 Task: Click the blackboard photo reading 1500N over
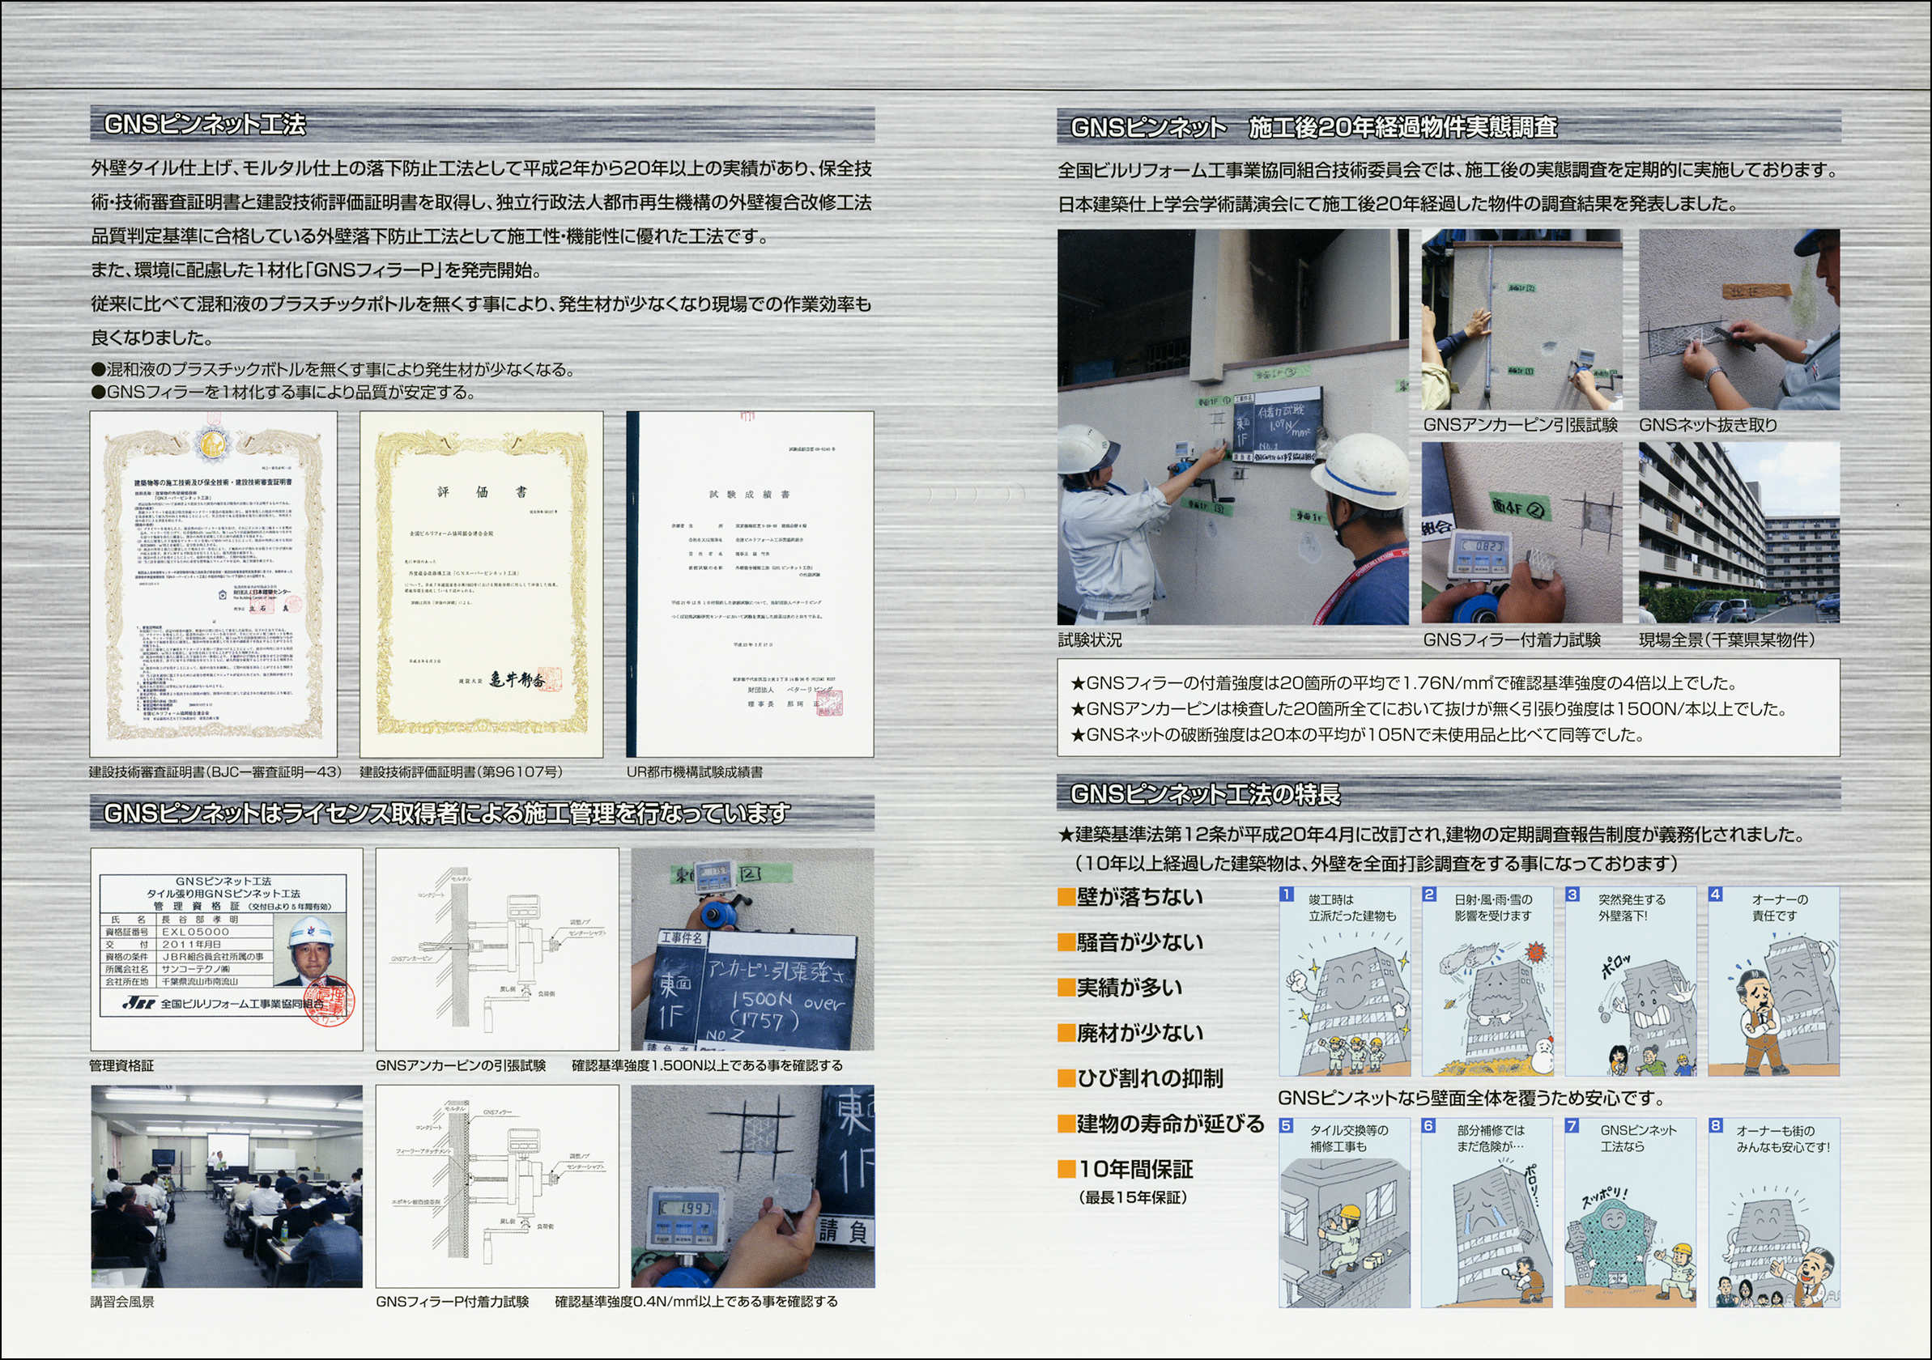click(x=752, y=949)
